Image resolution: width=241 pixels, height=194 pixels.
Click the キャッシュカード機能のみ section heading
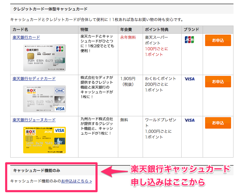37,171
